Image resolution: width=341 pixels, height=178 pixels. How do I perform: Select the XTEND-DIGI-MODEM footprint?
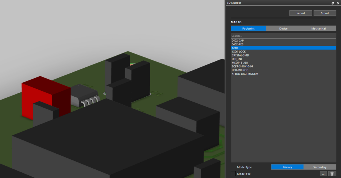pyautogui.click(x=283, y=74)
